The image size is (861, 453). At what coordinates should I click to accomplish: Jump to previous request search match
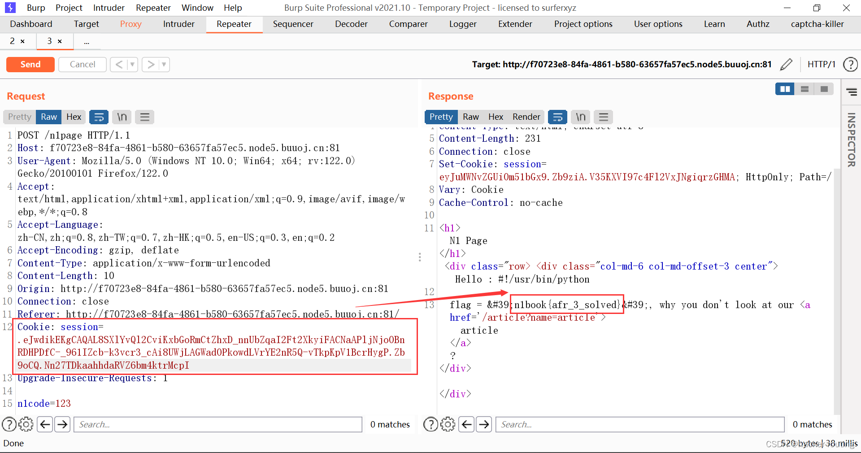45,424
